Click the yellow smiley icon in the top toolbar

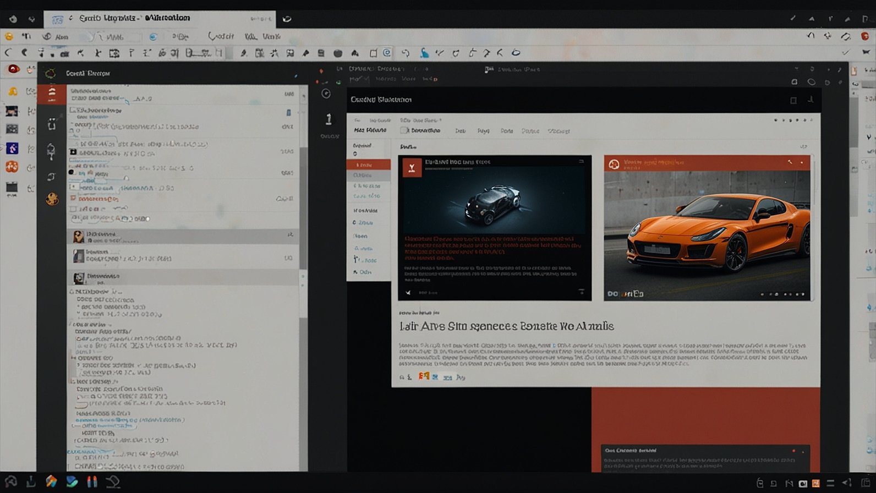tap(9, 36)
